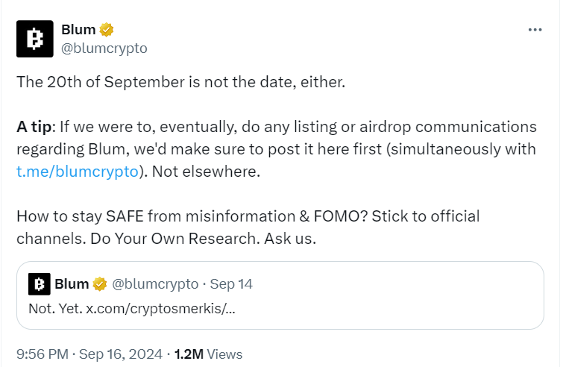Click the Blum profile avatar in tweet header
563x367 pixels.
(35, 39)
